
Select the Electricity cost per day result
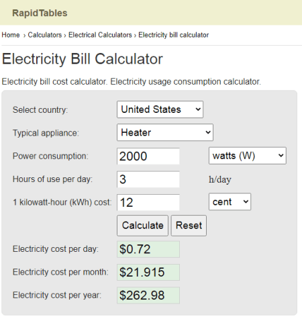(148, 249)
